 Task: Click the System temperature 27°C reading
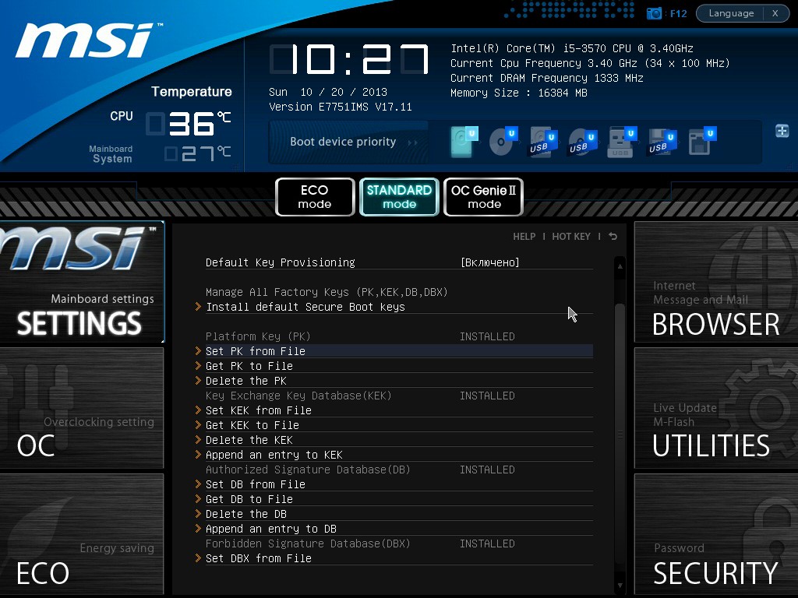[197, 153]
